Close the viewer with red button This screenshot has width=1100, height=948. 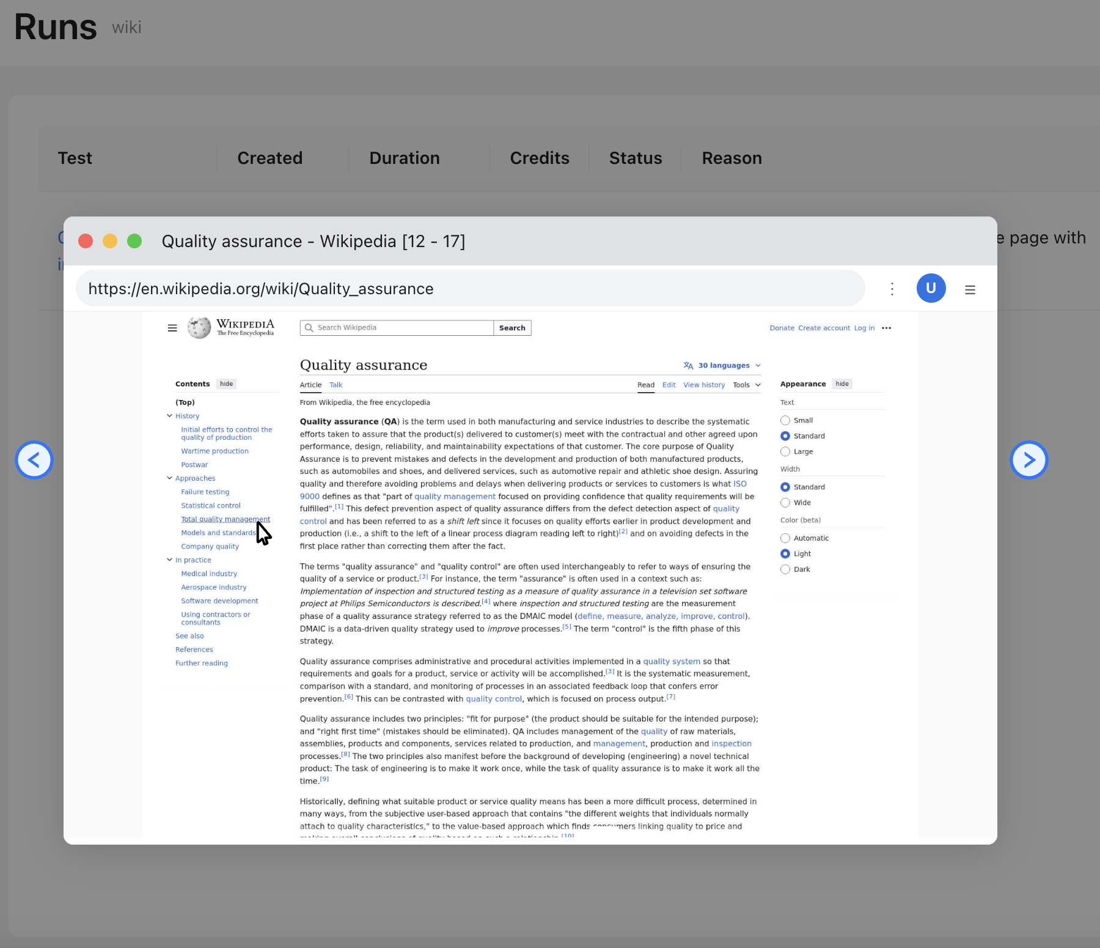coord(86,241)
